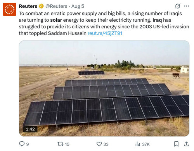Screen dimensions: 194x151
Task: Open the Aug 5 post timestamp
Action: point(78,6)
